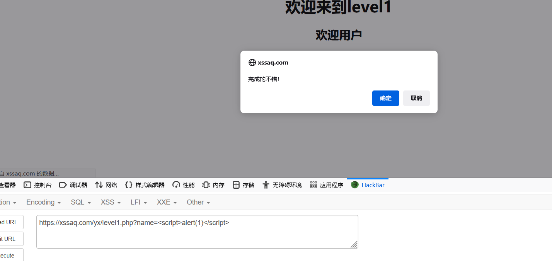Viewport: 552px width, 261px height.
Task: Click the accessibility person icon
Action: (266, 185)
